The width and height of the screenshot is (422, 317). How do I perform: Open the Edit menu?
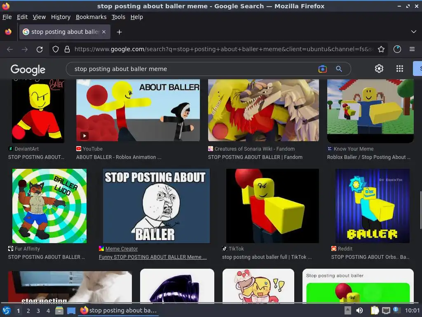[22, 17]
